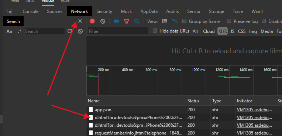Viewport: 282px width, 136px height.
Task: Open initiator link for requestMemberInfo.jhtml
Action: coord(254,133)
